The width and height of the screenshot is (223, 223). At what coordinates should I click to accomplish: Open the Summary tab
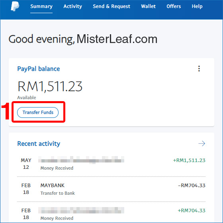pos(41,6)
